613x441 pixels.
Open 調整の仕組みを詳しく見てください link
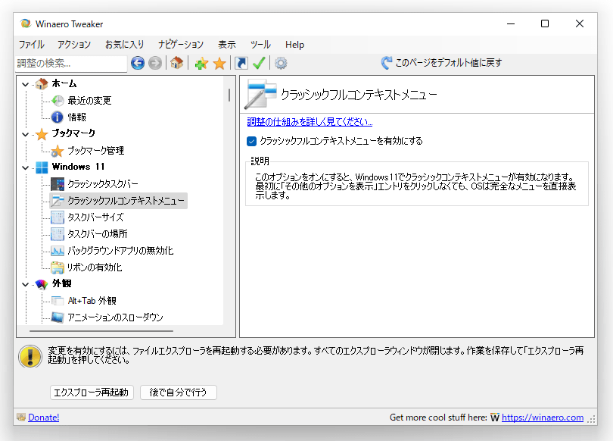(x=310, y=122)
